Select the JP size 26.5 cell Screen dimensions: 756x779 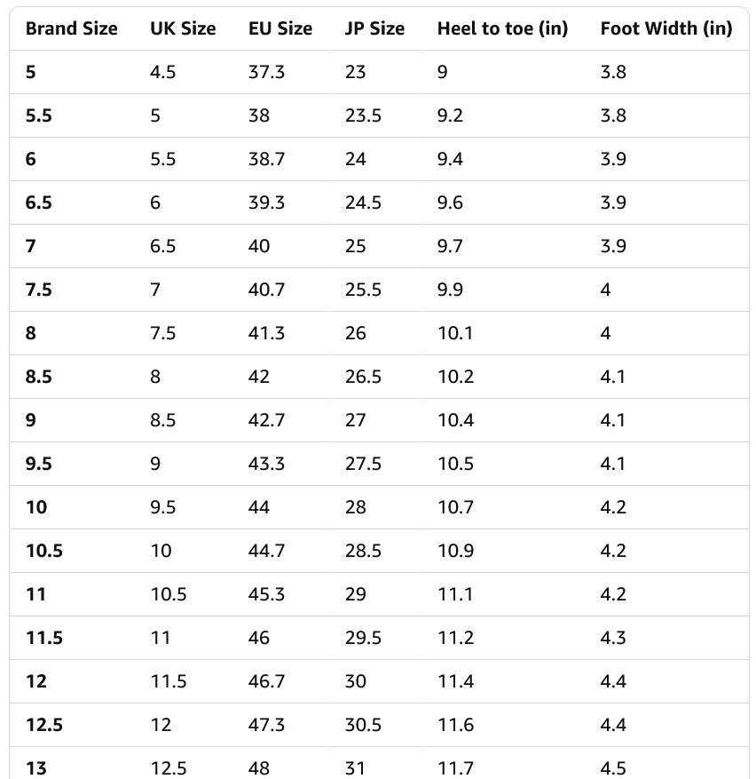363,377
